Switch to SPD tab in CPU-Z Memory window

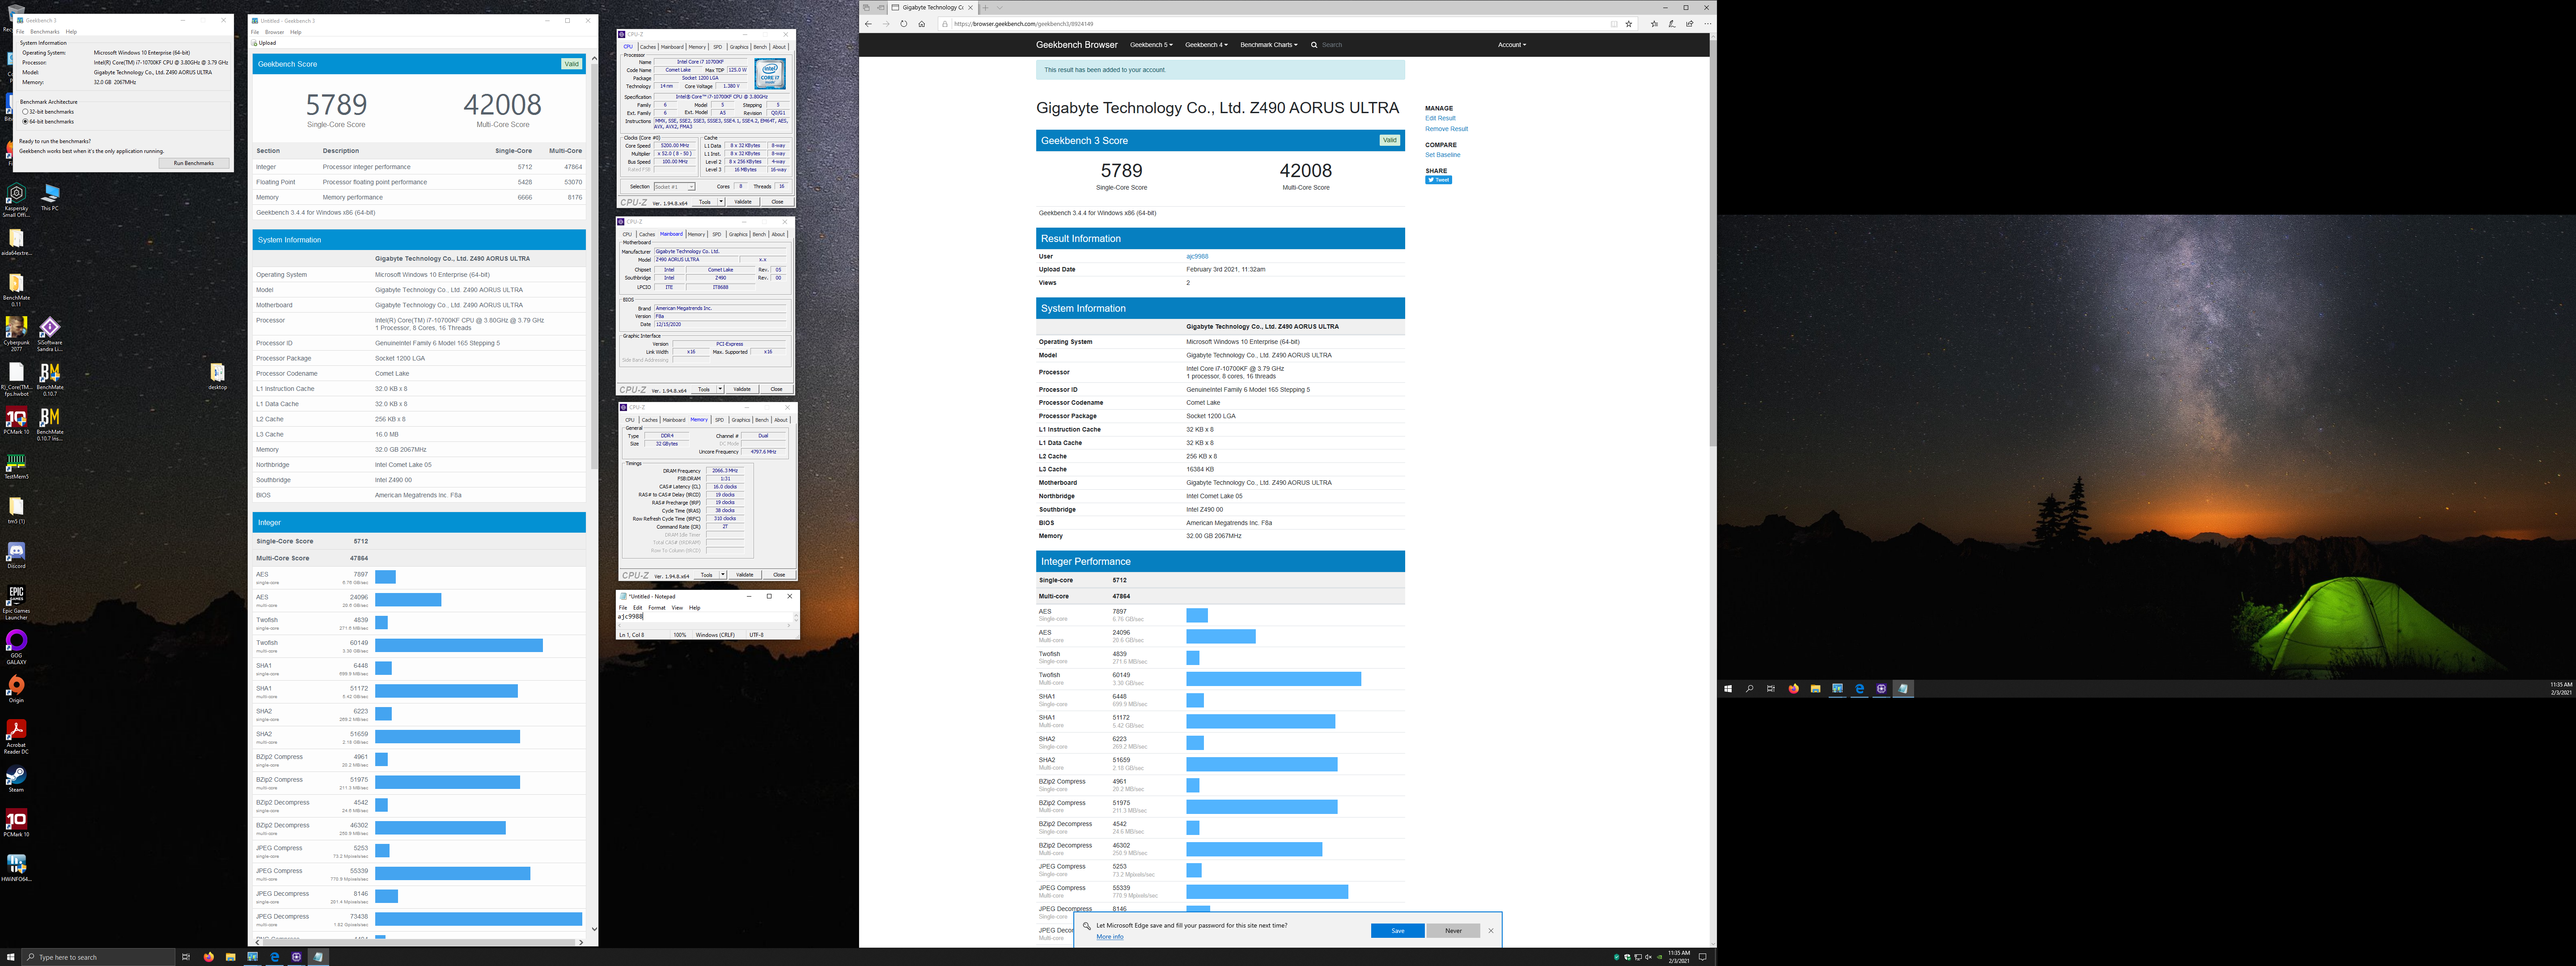tap(719, 420)
